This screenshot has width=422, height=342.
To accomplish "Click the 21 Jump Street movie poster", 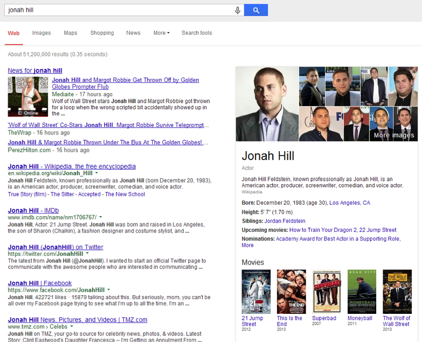I will (x=256, y=292).
